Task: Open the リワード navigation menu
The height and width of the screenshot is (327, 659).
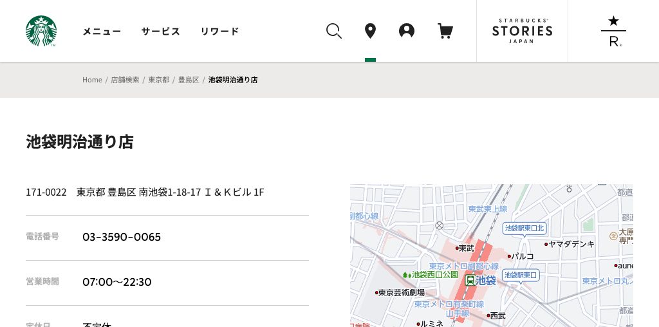Action: point(219,31)
